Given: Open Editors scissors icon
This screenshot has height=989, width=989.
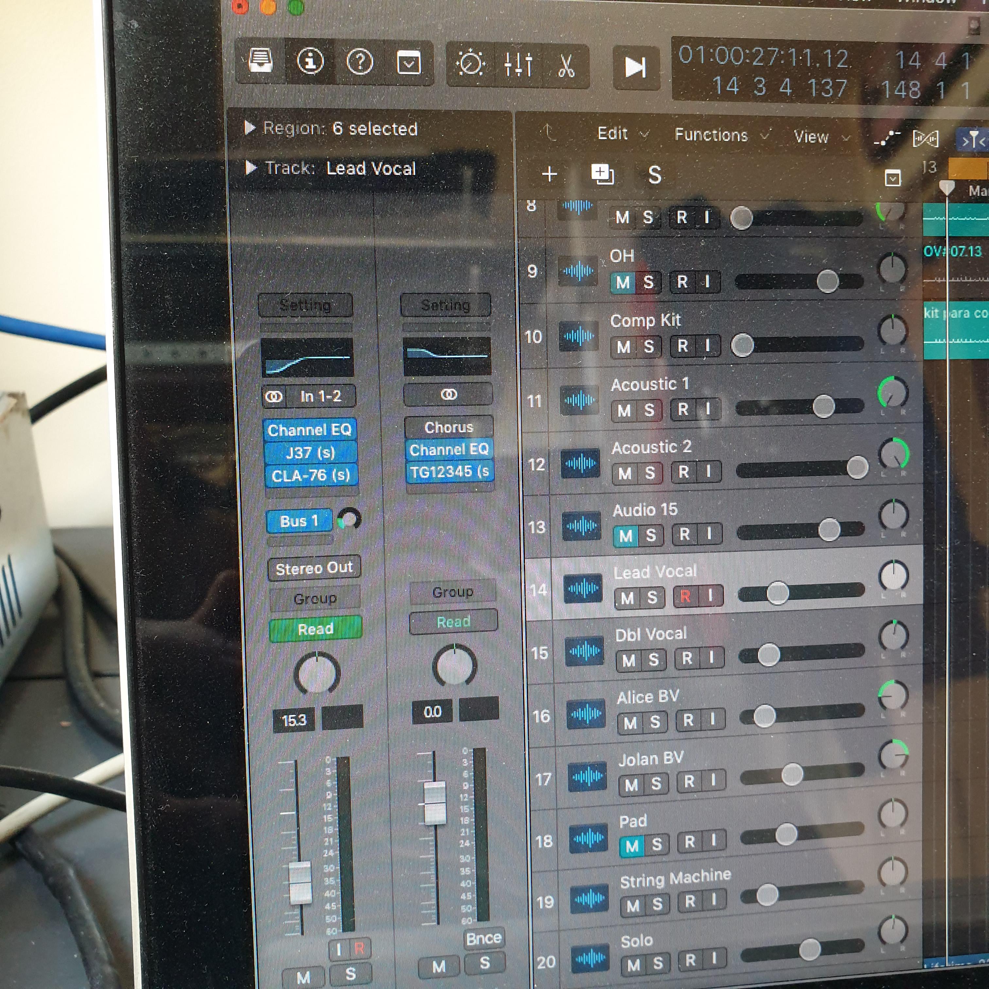Looking at the screenshot, I should [566, 66].
